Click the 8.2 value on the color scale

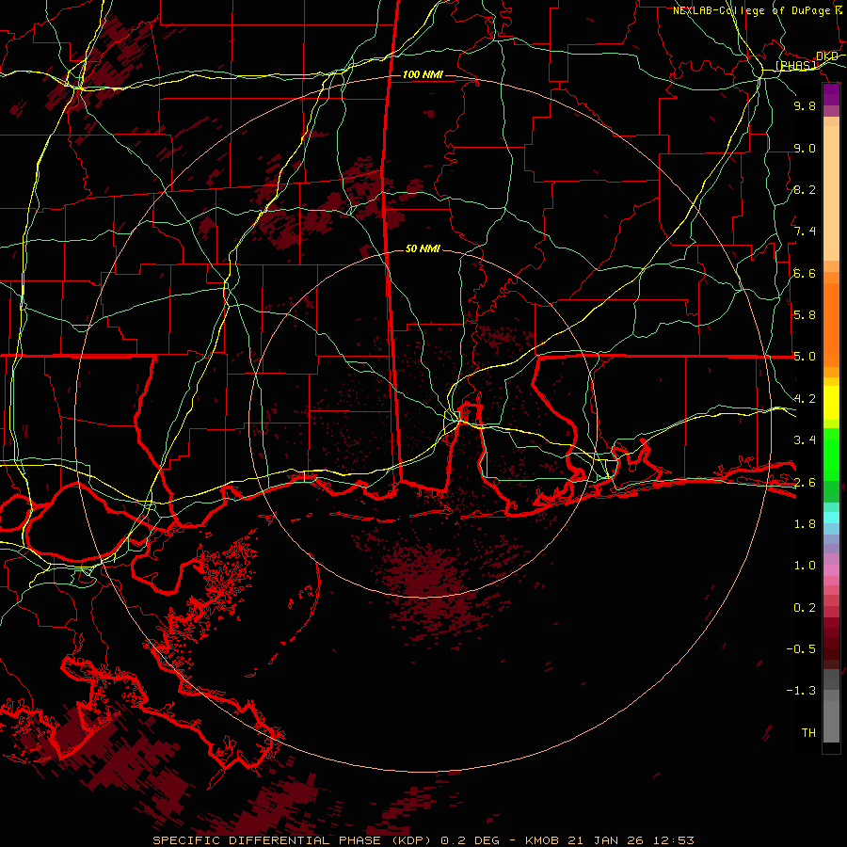click(805, 189)
